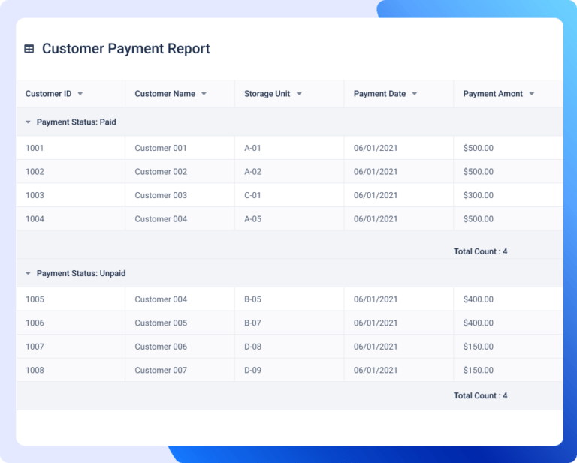Open the Customer Name column filter arrow
This screenshot has width=577, height=463.
click(204, 94)
